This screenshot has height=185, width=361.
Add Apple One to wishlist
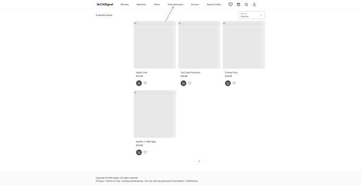pyautogui.click(x=145, y=83)
